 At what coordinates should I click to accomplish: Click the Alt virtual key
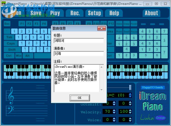coord(27,56)
